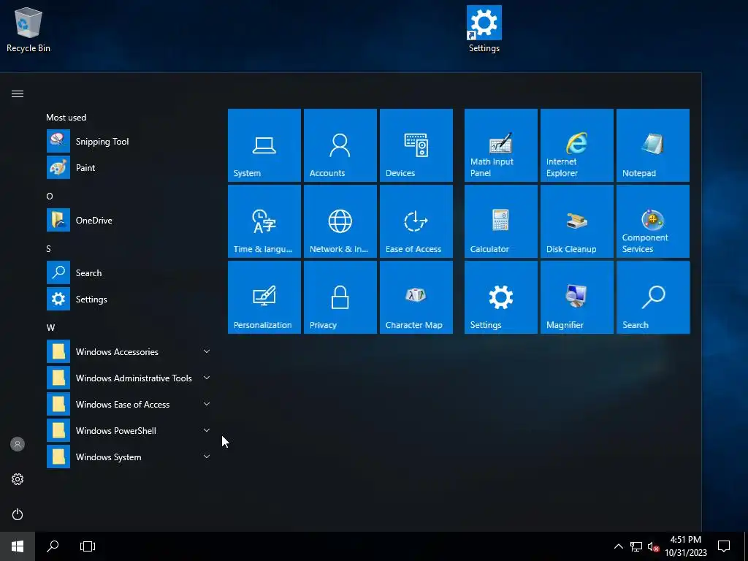Expand Windows Accessories chevron

(x=207, y=351)
